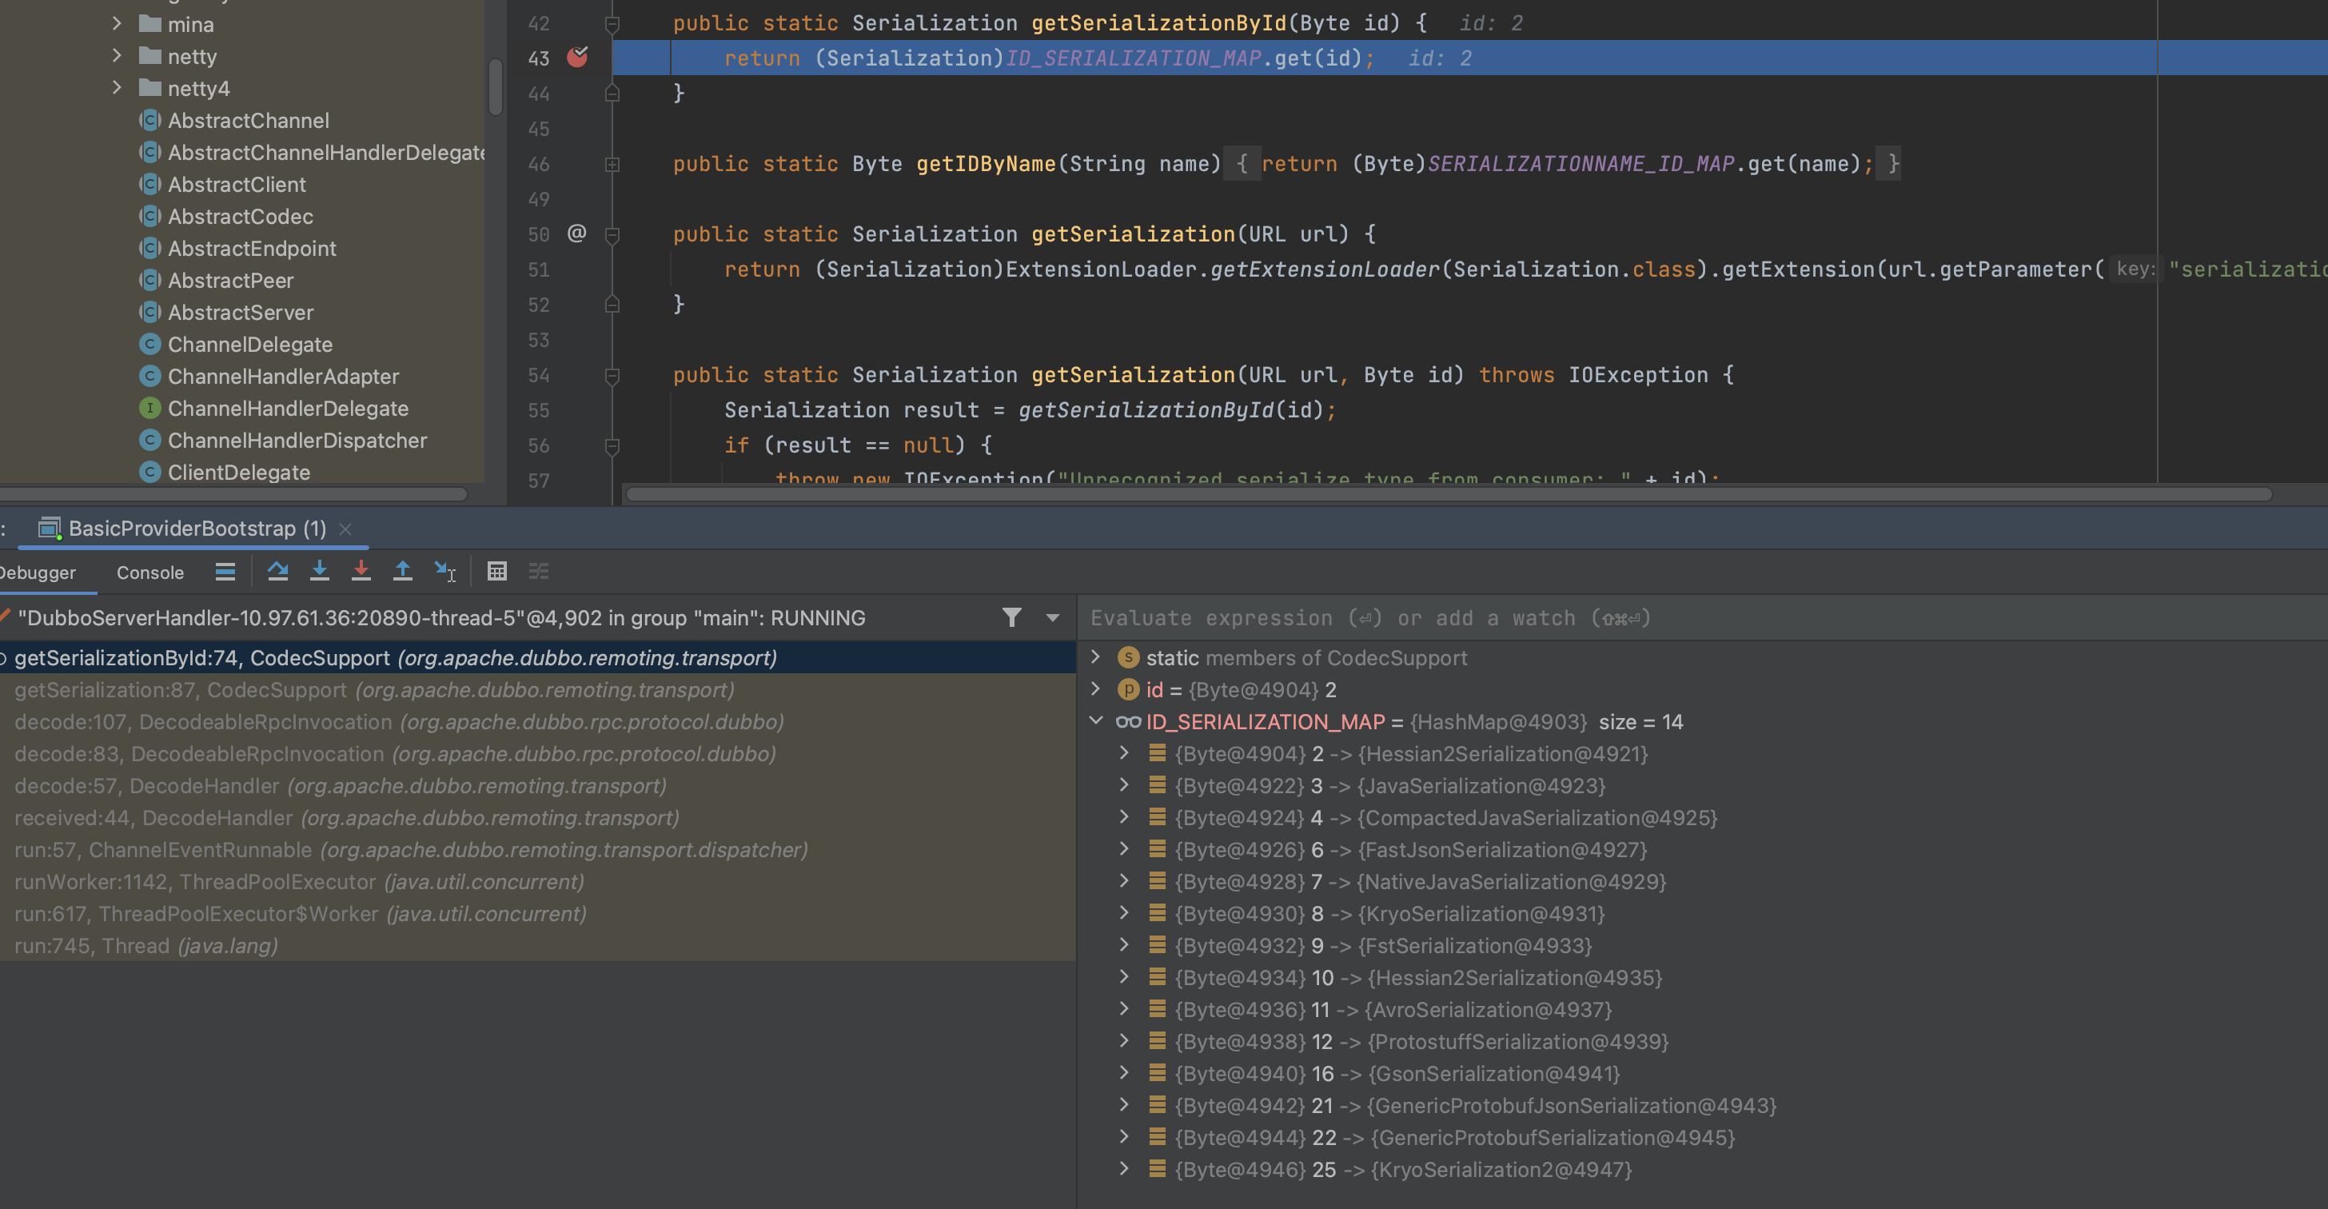This screenshot has width=2328, height=1209.
Task: Collapse the ID_SERIALIZATION_MAP variable
Action: point(1095,720)
